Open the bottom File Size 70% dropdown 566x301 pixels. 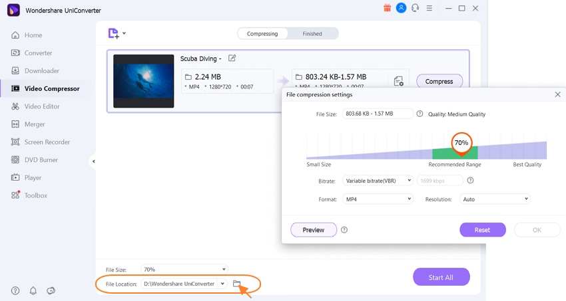[x=184, y=269]
